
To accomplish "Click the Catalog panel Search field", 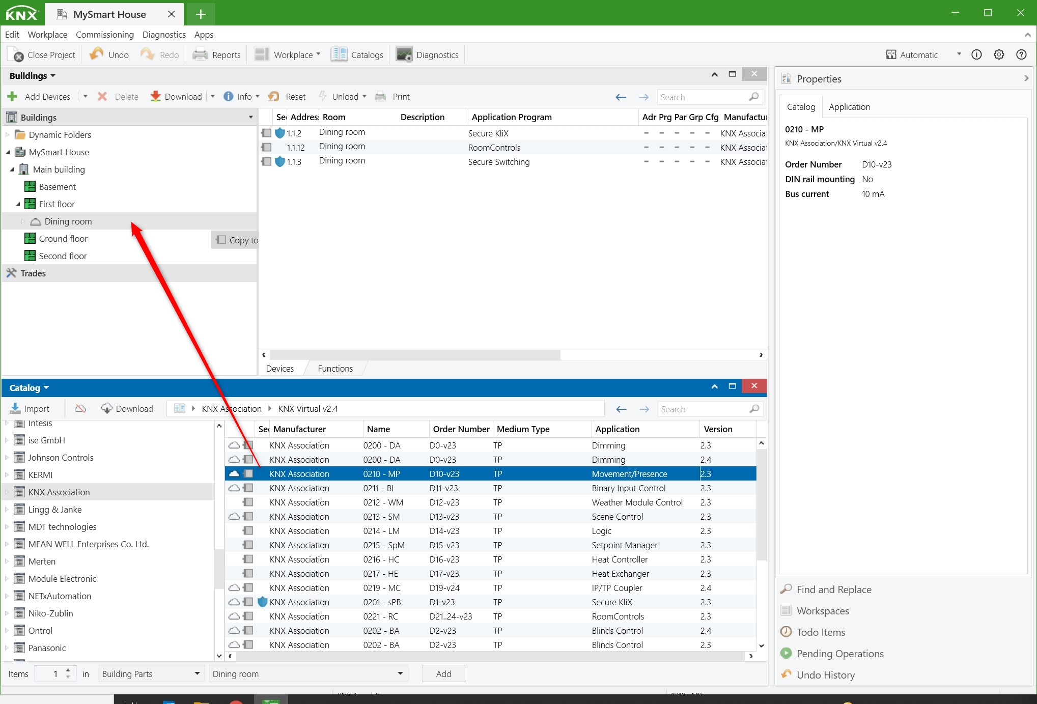I will (x=703, y=409).
